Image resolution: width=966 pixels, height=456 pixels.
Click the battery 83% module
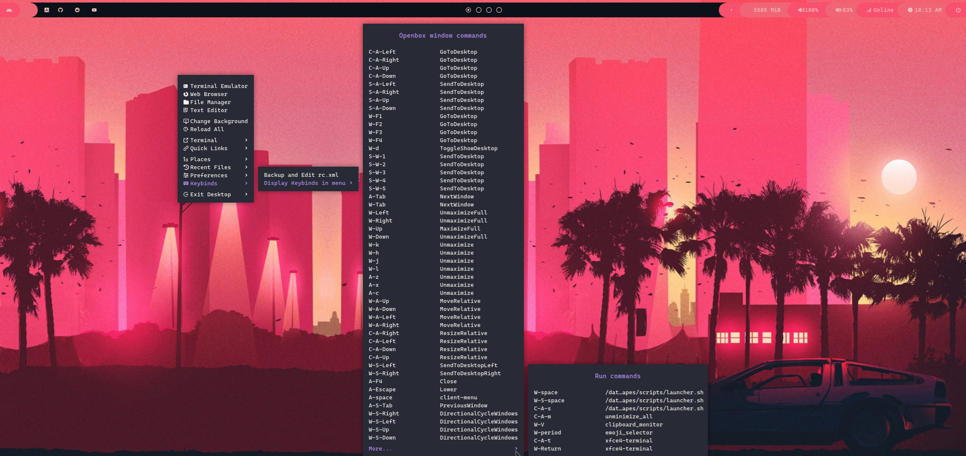[844, 10]
